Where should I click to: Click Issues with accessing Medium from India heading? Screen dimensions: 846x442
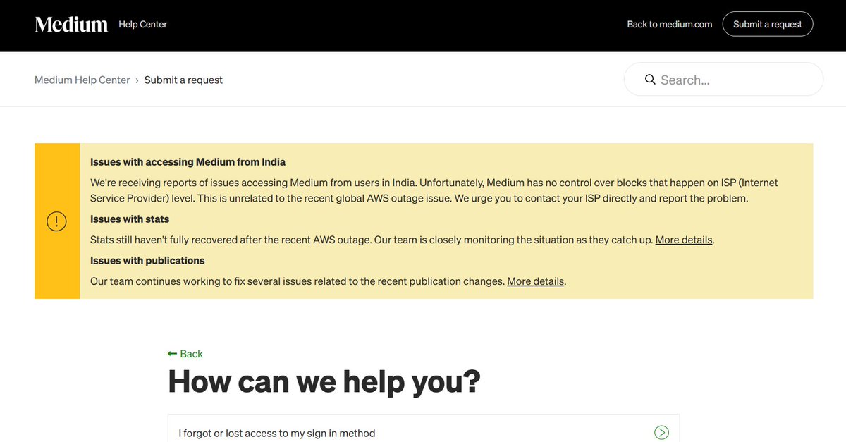[188, 162]
